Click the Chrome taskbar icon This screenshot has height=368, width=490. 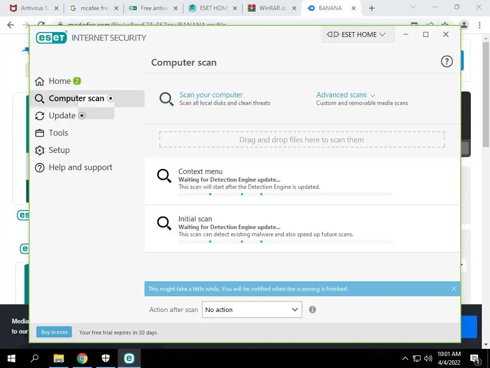(82, 358)
